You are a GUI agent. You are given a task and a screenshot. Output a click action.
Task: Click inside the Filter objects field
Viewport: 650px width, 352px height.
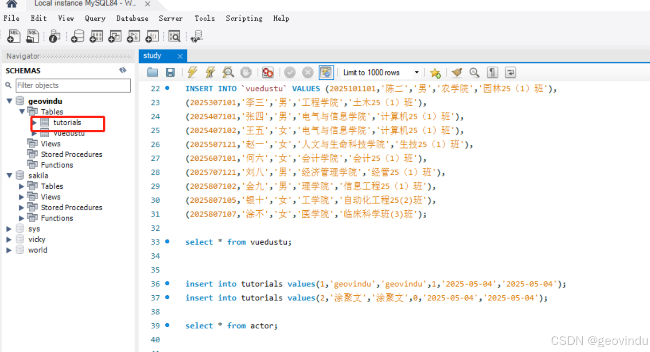tap(73, 85)
